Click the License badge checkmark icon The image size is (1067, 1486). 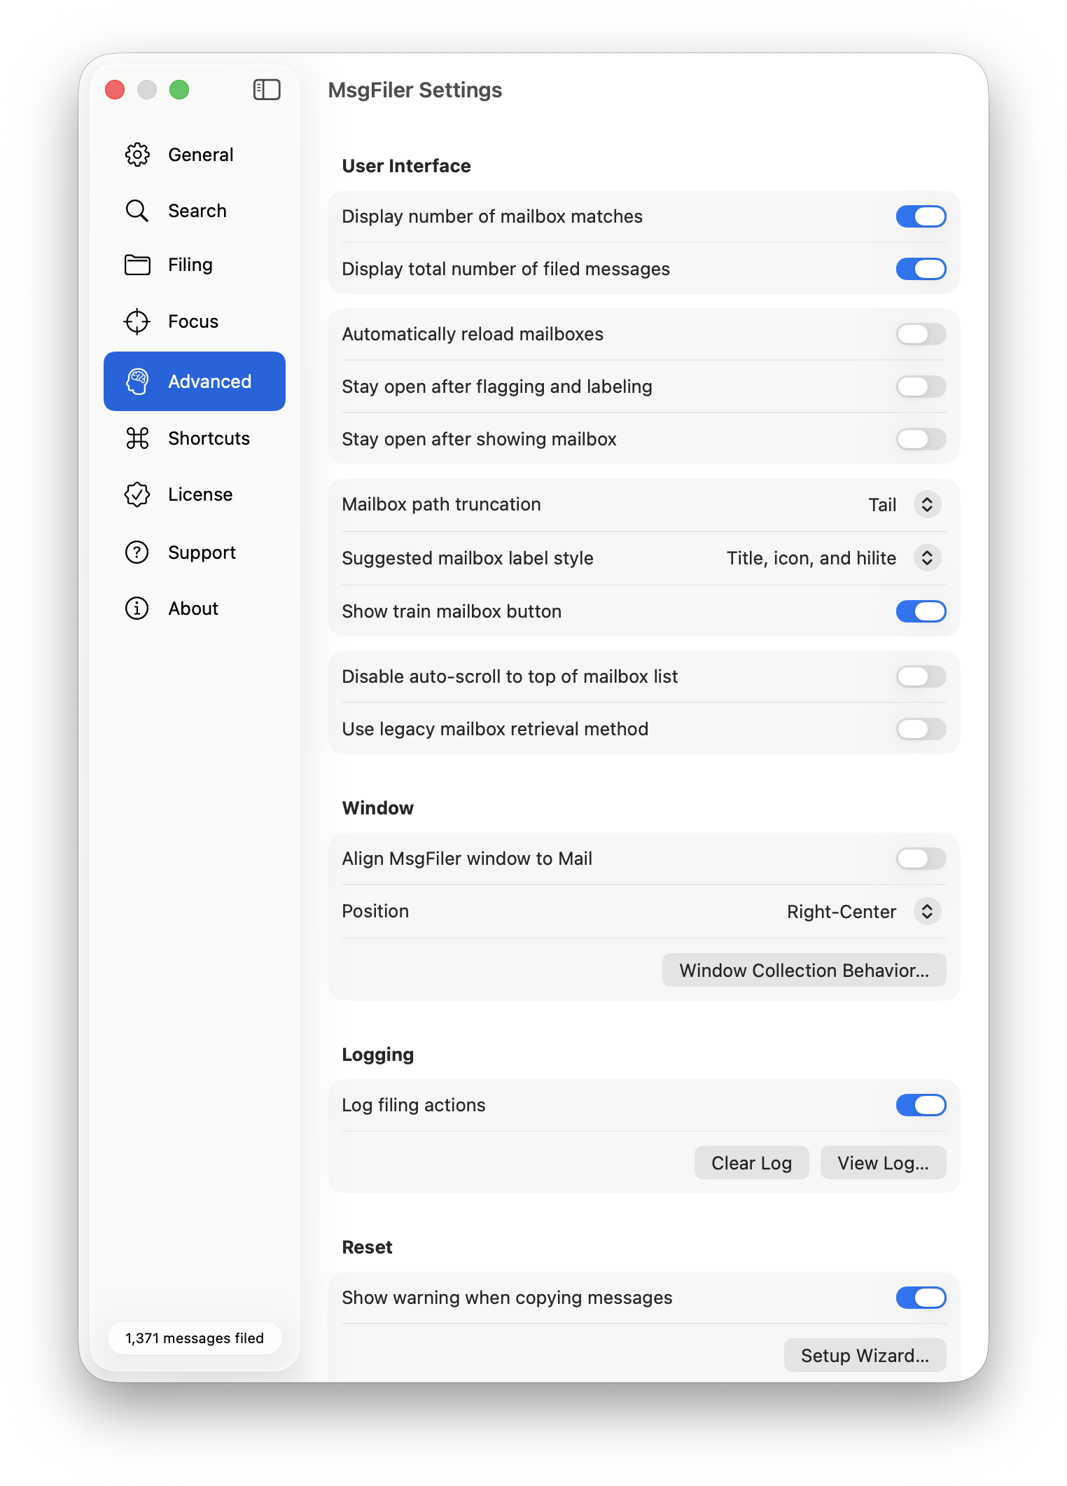point(137,494)
